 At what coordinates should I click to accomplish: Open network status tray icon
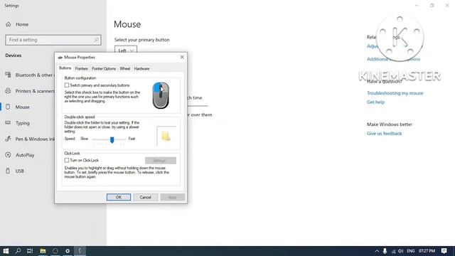click(393, 251)
